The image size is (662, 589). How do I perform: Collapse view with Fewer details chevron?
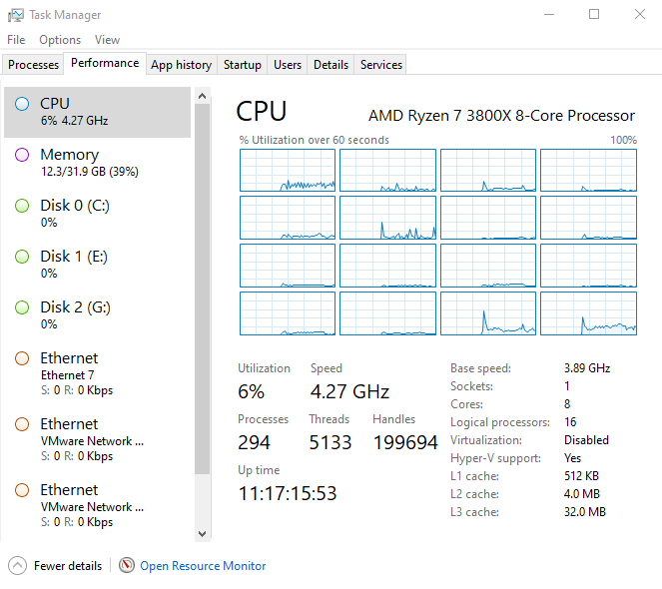coord(17,565)
